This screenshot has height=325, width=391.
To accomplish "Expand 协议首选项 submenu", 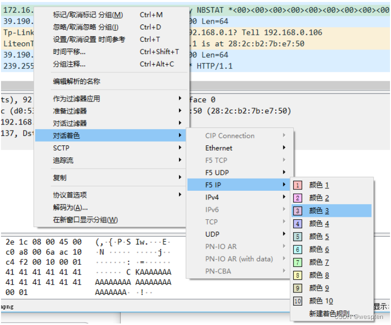I will tap(111, 195).
